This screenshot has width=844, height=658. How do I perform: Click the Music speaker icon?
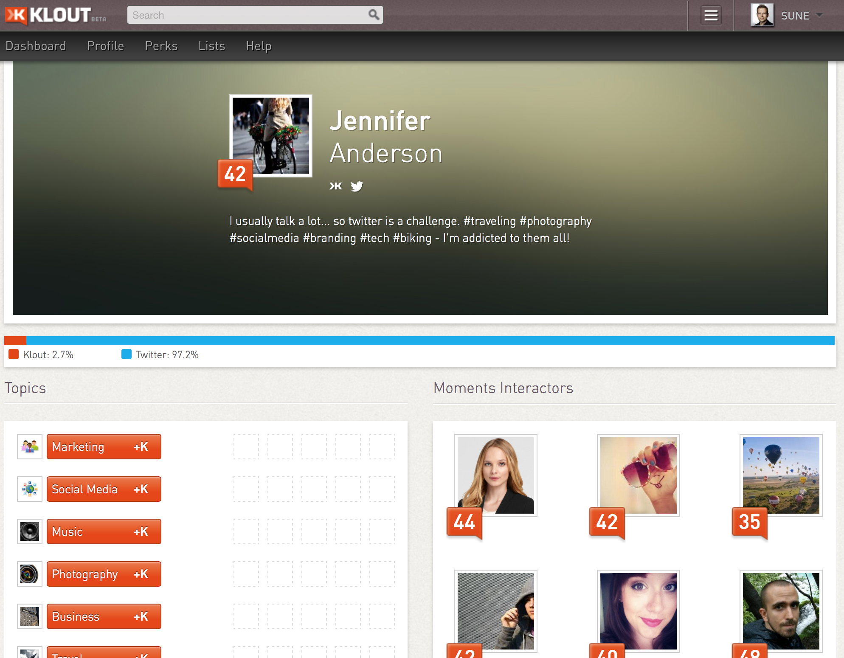pos(30,531)
